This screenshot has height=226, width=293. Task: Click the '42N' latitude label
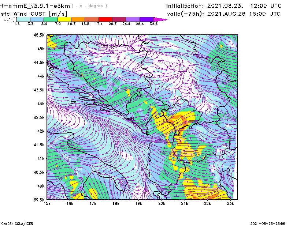tap(41, 131)
